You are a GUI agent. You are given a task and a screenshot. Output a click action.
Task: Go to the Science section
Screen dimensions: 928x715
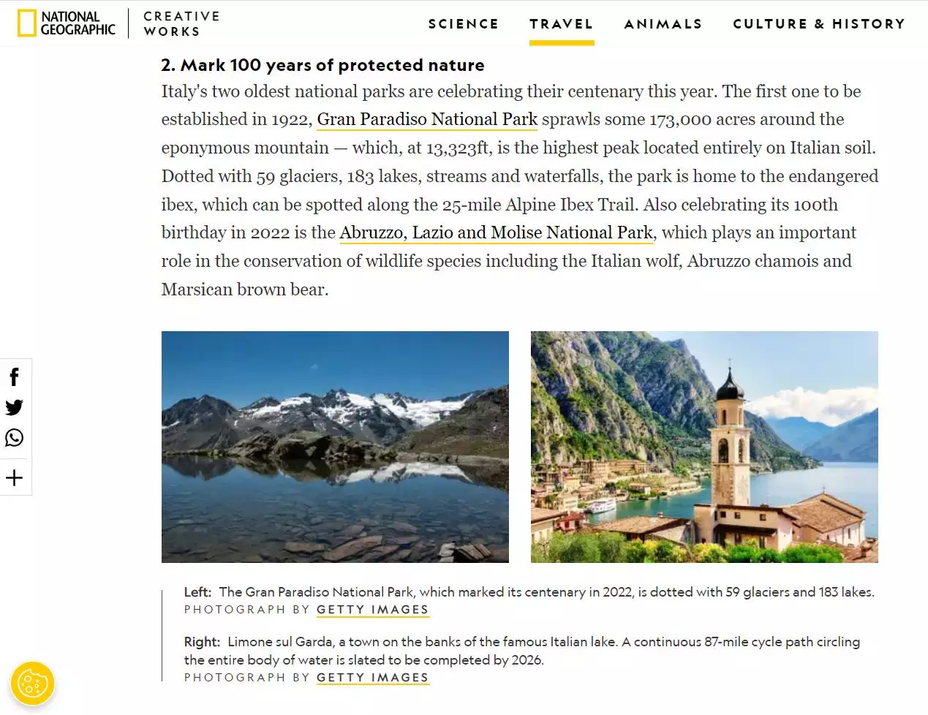(463, 24)
